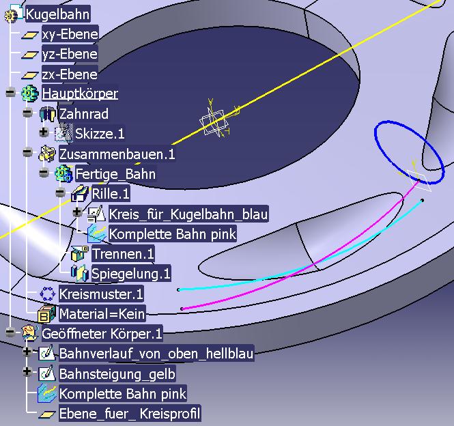Viewport: 454px width, 426px height.
Task: Select the Trennen.1 label
Action: coord(123,254)
